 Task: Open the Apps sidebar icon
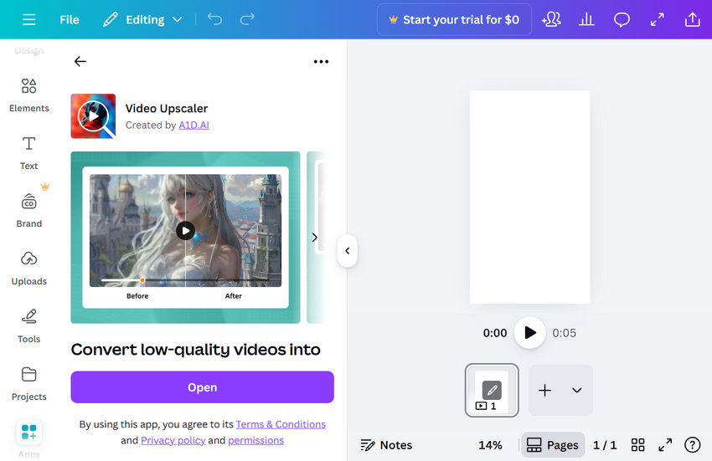pyautogui.click(x=29, y=432)
